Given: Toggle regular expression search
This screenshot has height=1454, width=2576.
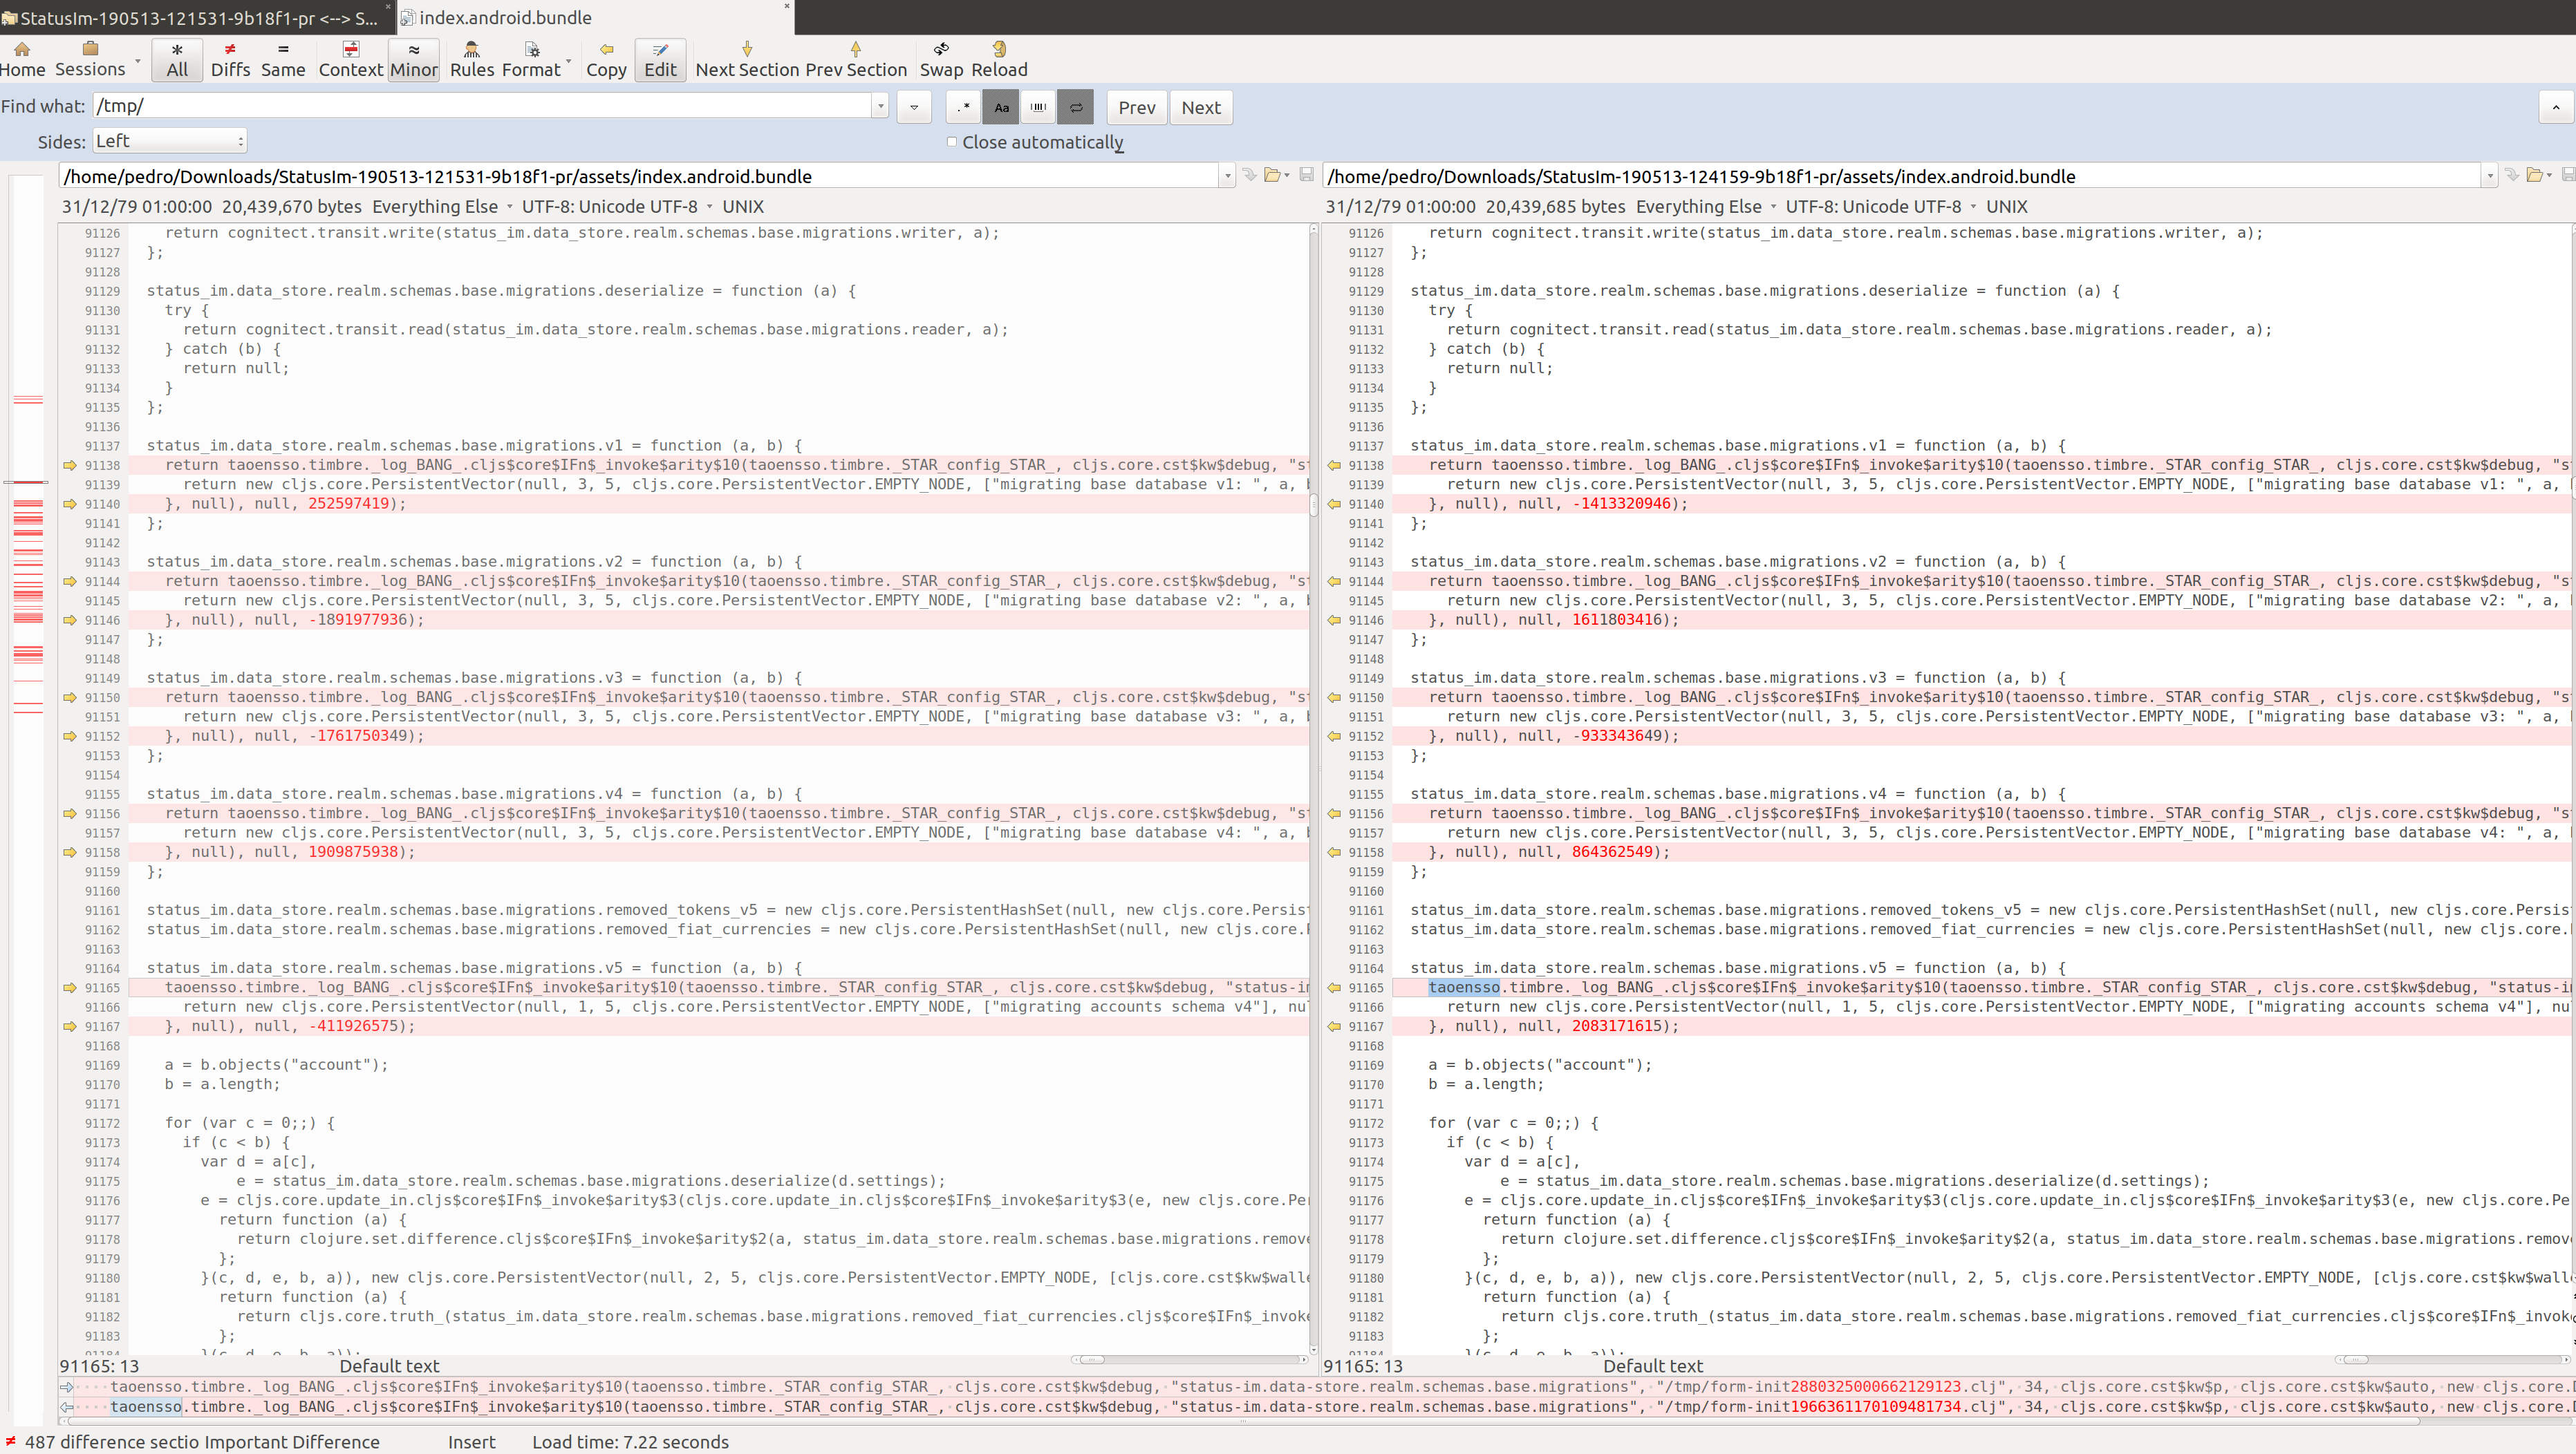Looking at the screenshot, I should [x=963, y=107].
